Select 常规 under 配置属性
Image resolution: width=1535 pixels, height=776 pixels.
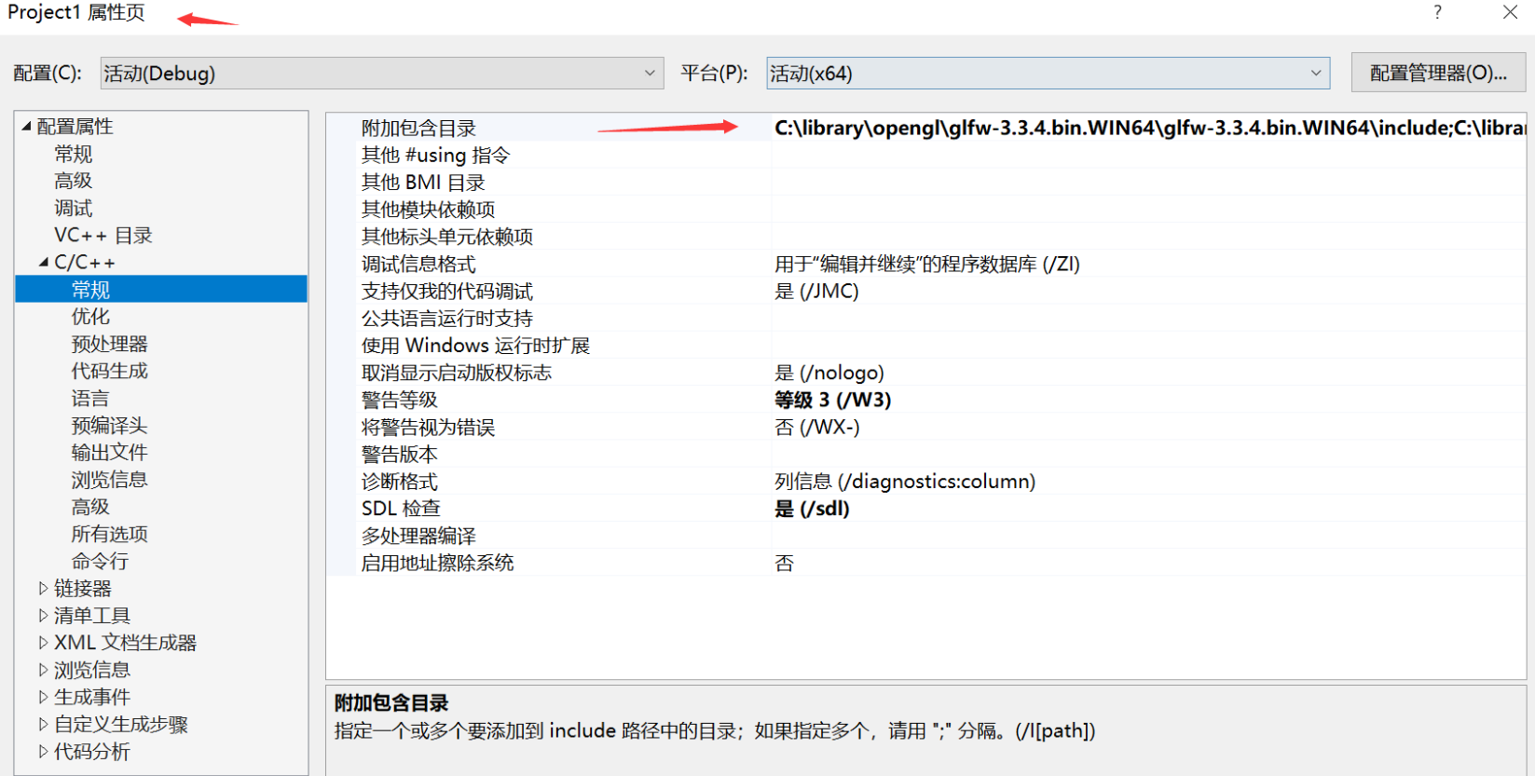pos(74,154)
